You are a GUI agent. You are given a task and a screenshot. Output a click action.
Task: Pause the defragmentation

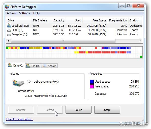click(78, 110)
